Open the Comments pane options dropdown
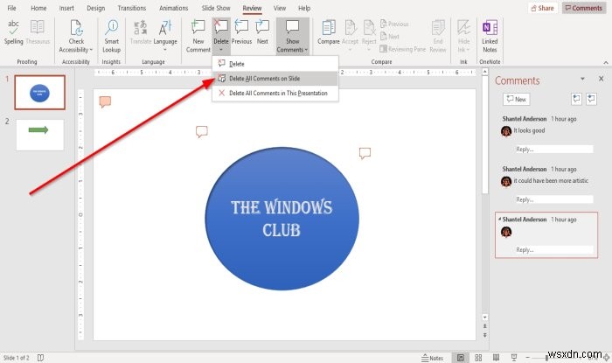Screen dimensions: 612x363 [x=582, y=79]
